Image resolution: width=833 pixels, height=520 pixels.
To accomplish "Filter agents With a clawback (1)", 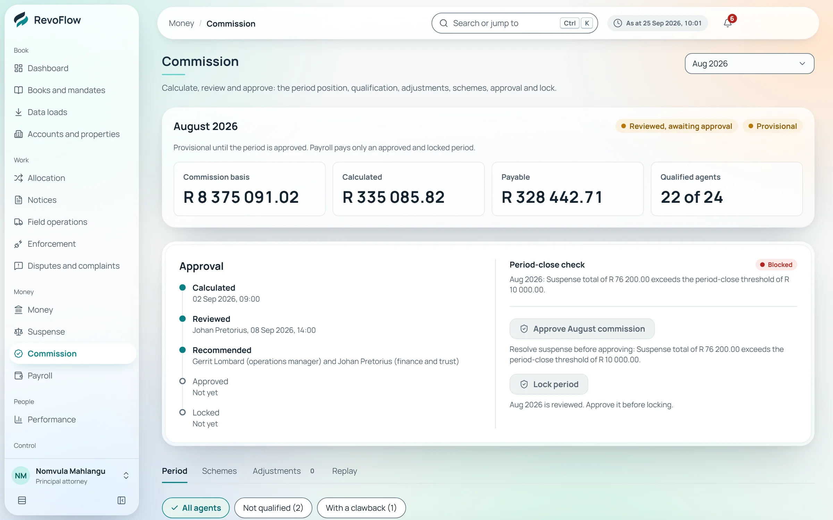I will pos(361,508).
